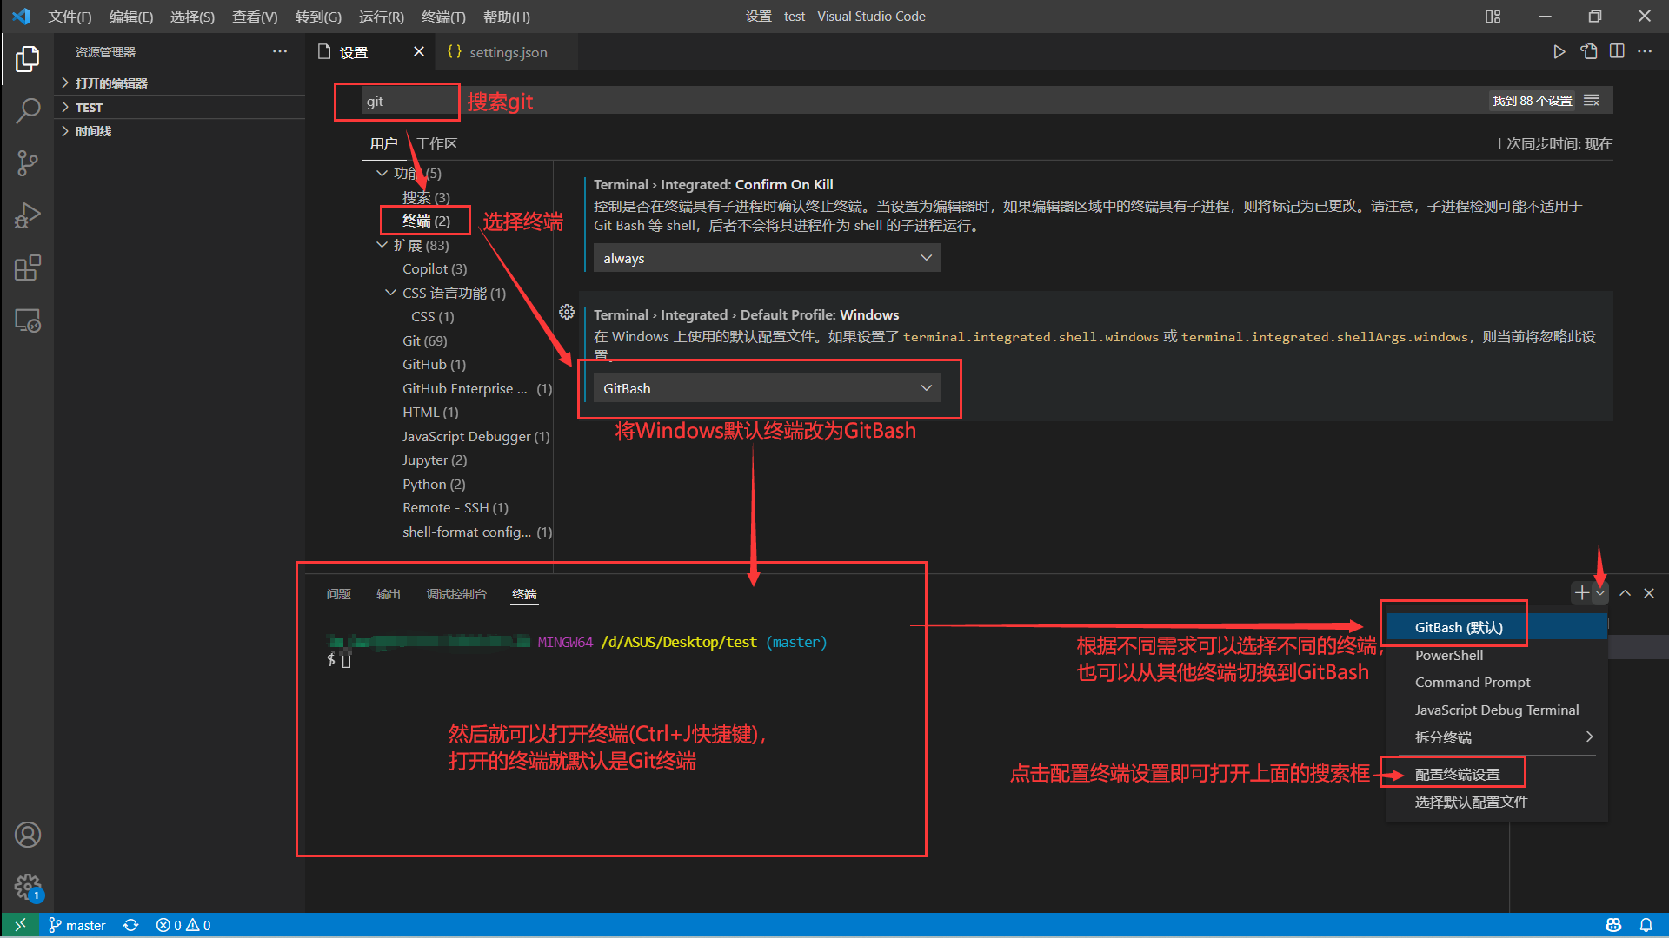The height and width of the screenshot is (938, 1669).
Task: Switch to the 输出 panel tab
Action: (389, 594)
